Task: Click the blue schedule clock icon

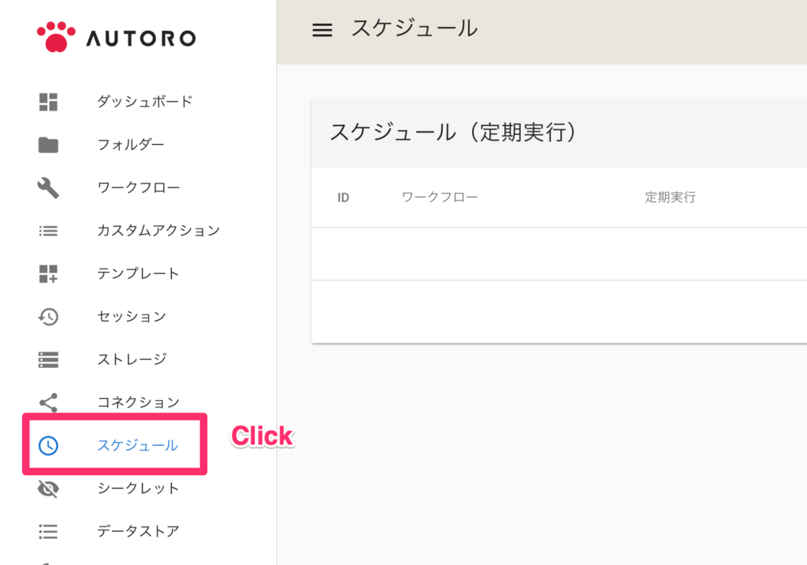Action: pos(48,446)
